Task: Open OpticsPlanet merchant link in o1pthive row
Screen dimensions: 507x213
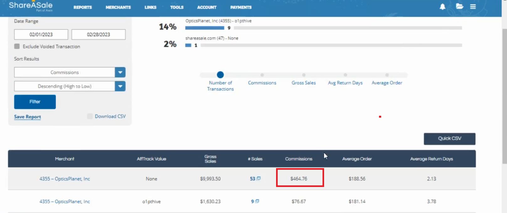Action: pos(65,201)
